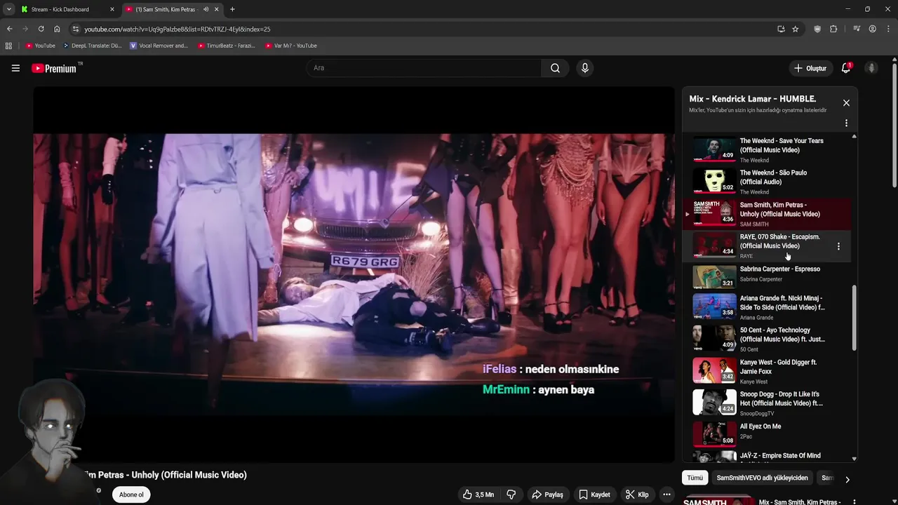Open YouTube notifications bell

click(846, 68)
